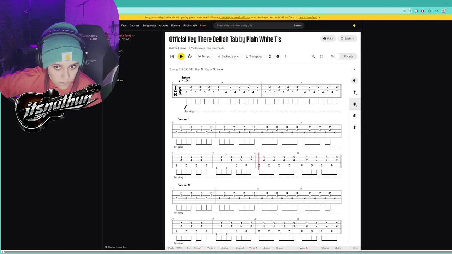This screenshot has width=452, height=254.
Task: Open the Transpose control
Action: pos(254,56)
